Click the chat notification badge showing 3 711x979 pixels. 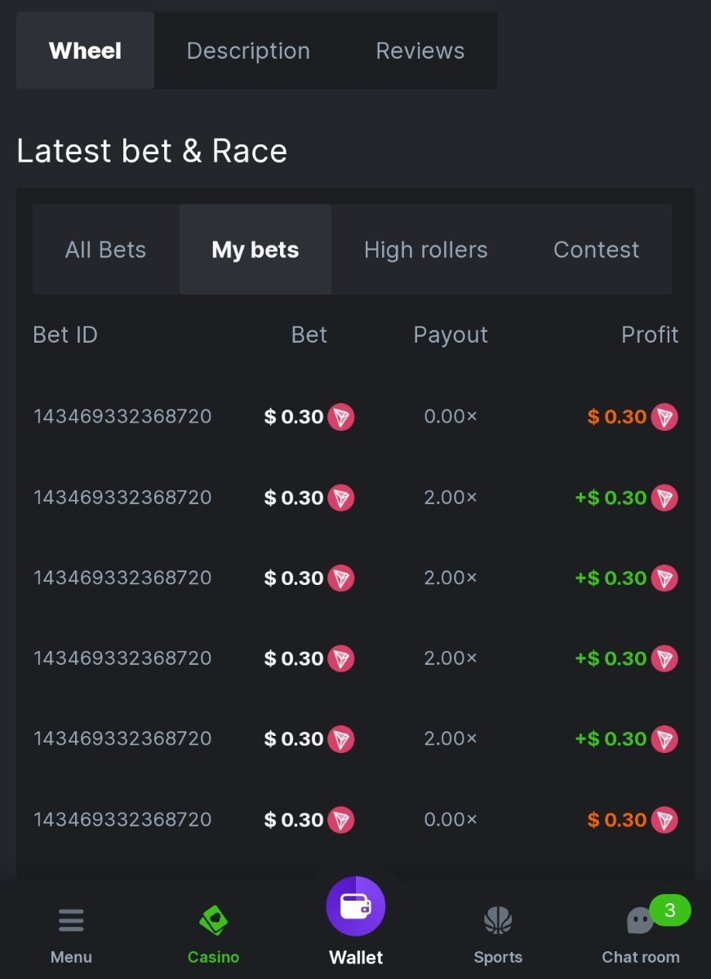coord(670,910)
